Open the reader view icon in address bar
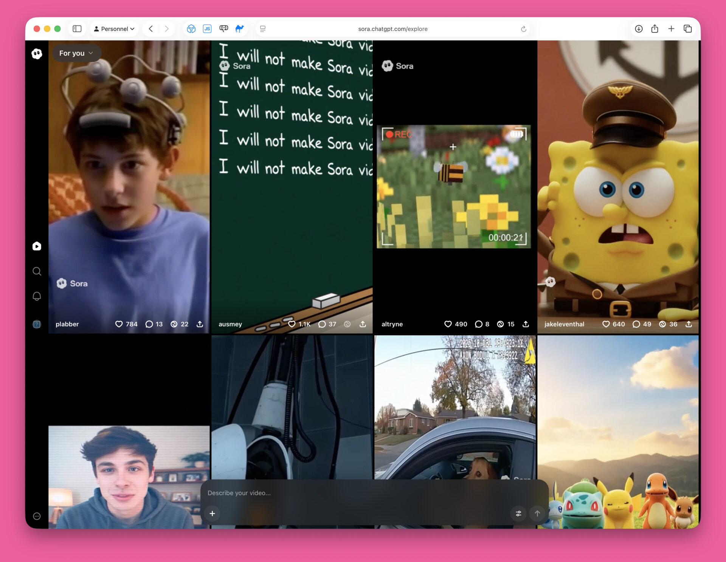The height and width of the screenshot is (562, 726). (263, 29)
